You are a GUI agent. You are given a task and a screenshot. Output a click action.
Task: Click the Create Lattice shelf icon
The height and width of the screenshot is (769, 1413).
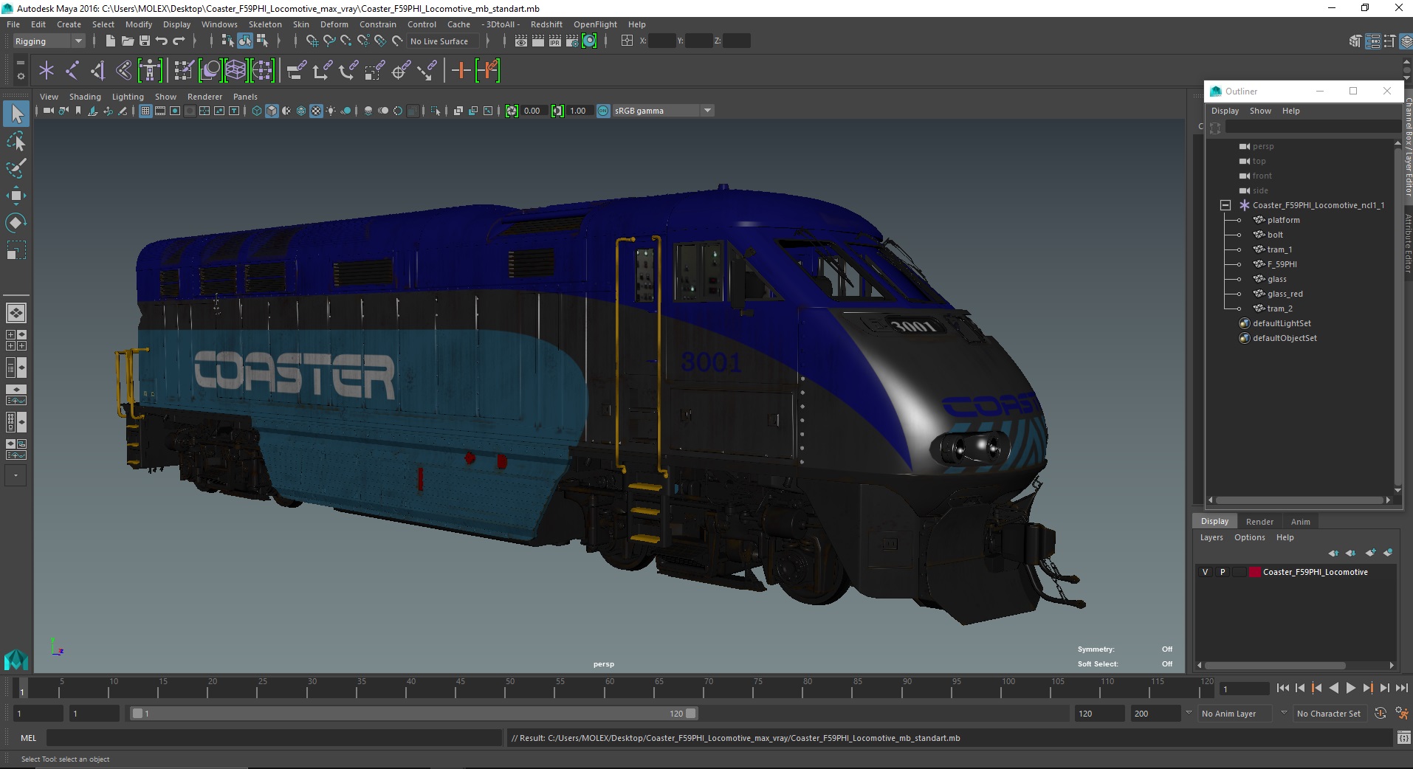click(x=235, y=71)
